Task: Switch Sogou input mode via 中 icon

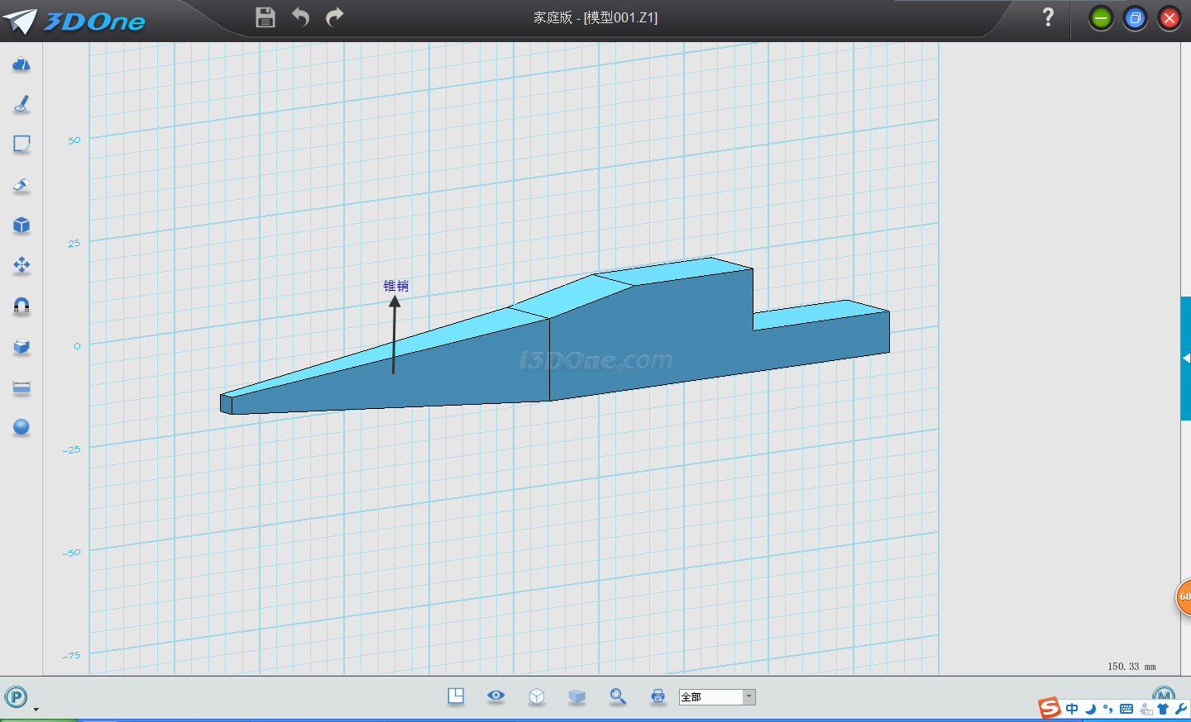Action: 1072,709
